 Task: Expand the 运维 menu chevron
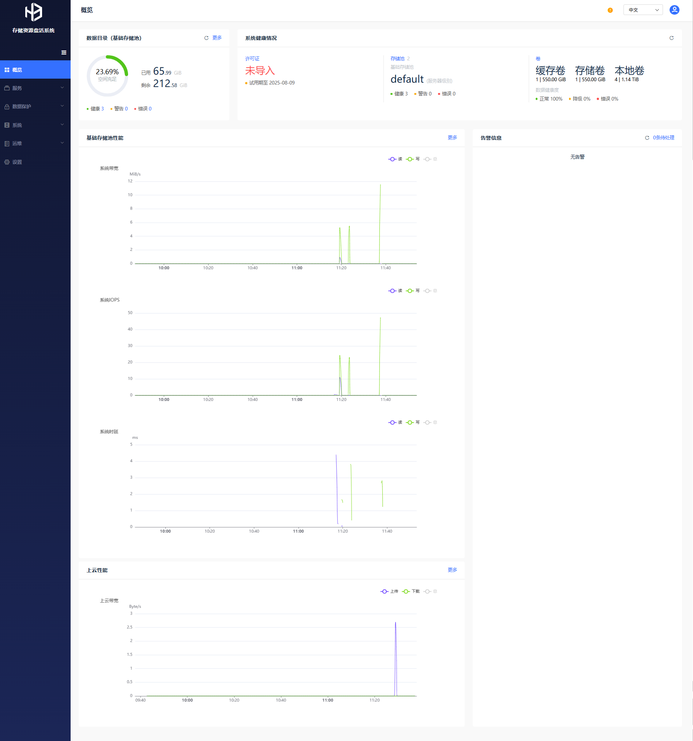62,143
